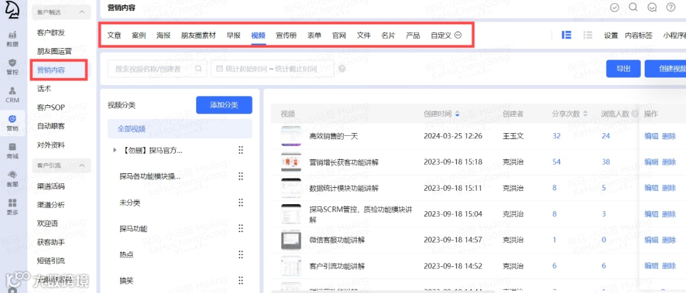686x293 pixels.
Task: Switch to the 宣传册 tab
Action: point(286,36)
